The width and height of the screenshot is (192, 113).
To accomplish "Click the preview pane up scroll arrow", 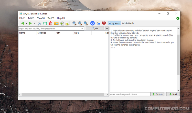I will (178, 29).
